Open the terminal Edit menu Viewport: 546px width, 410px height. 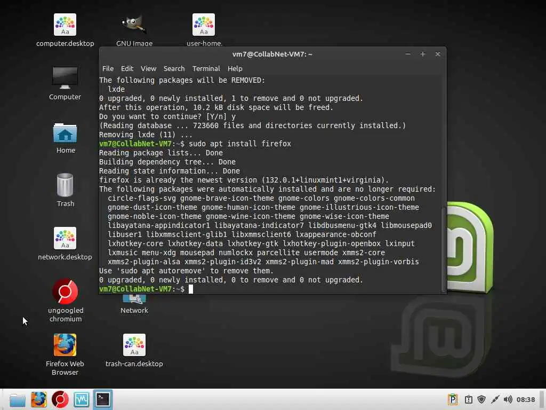click(x=127, y=69)
